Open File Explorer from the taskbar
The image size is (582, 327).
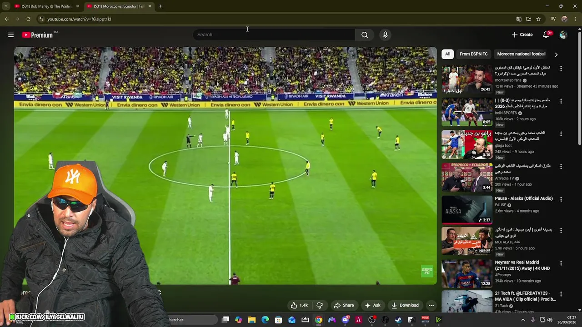click(252, 320)
